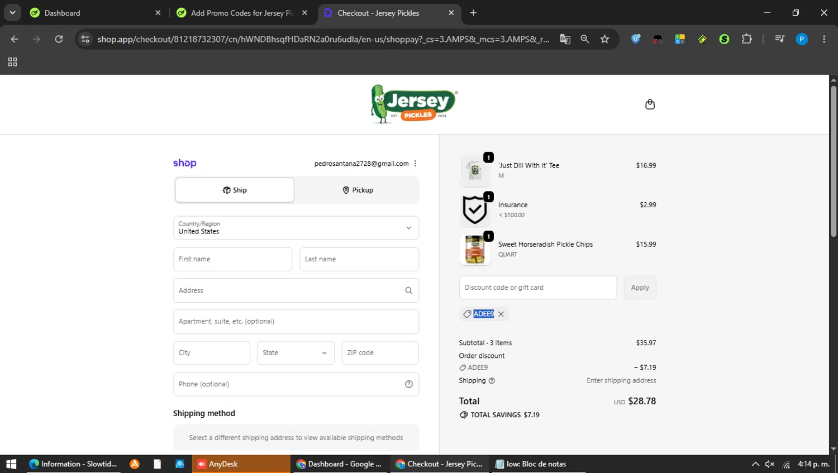This screenshot has width=838, height=473.
Task: Open Bloc de notas window in taskbar
Action: (x=538, y=464)
